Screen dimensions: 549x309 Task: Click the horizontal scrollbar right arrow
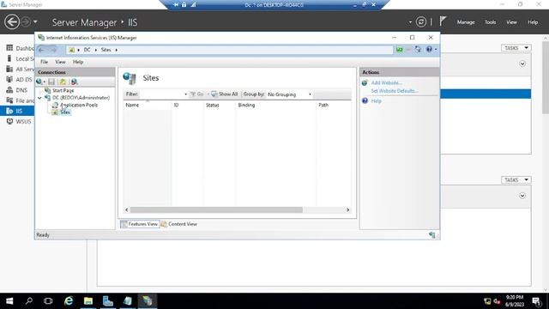point(347,209)
